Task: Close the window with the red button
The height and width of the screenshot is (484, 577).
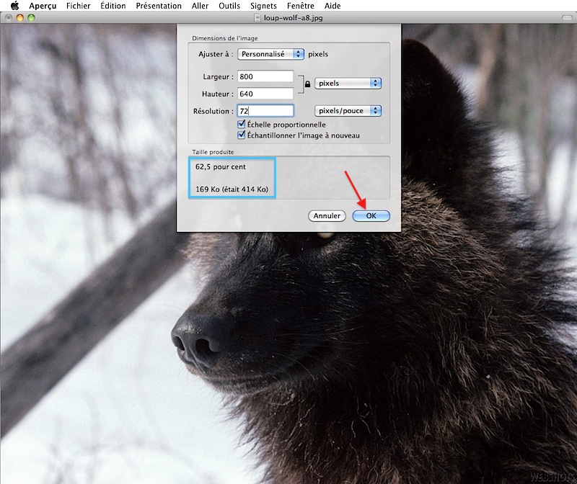Action: coord(9,17)
